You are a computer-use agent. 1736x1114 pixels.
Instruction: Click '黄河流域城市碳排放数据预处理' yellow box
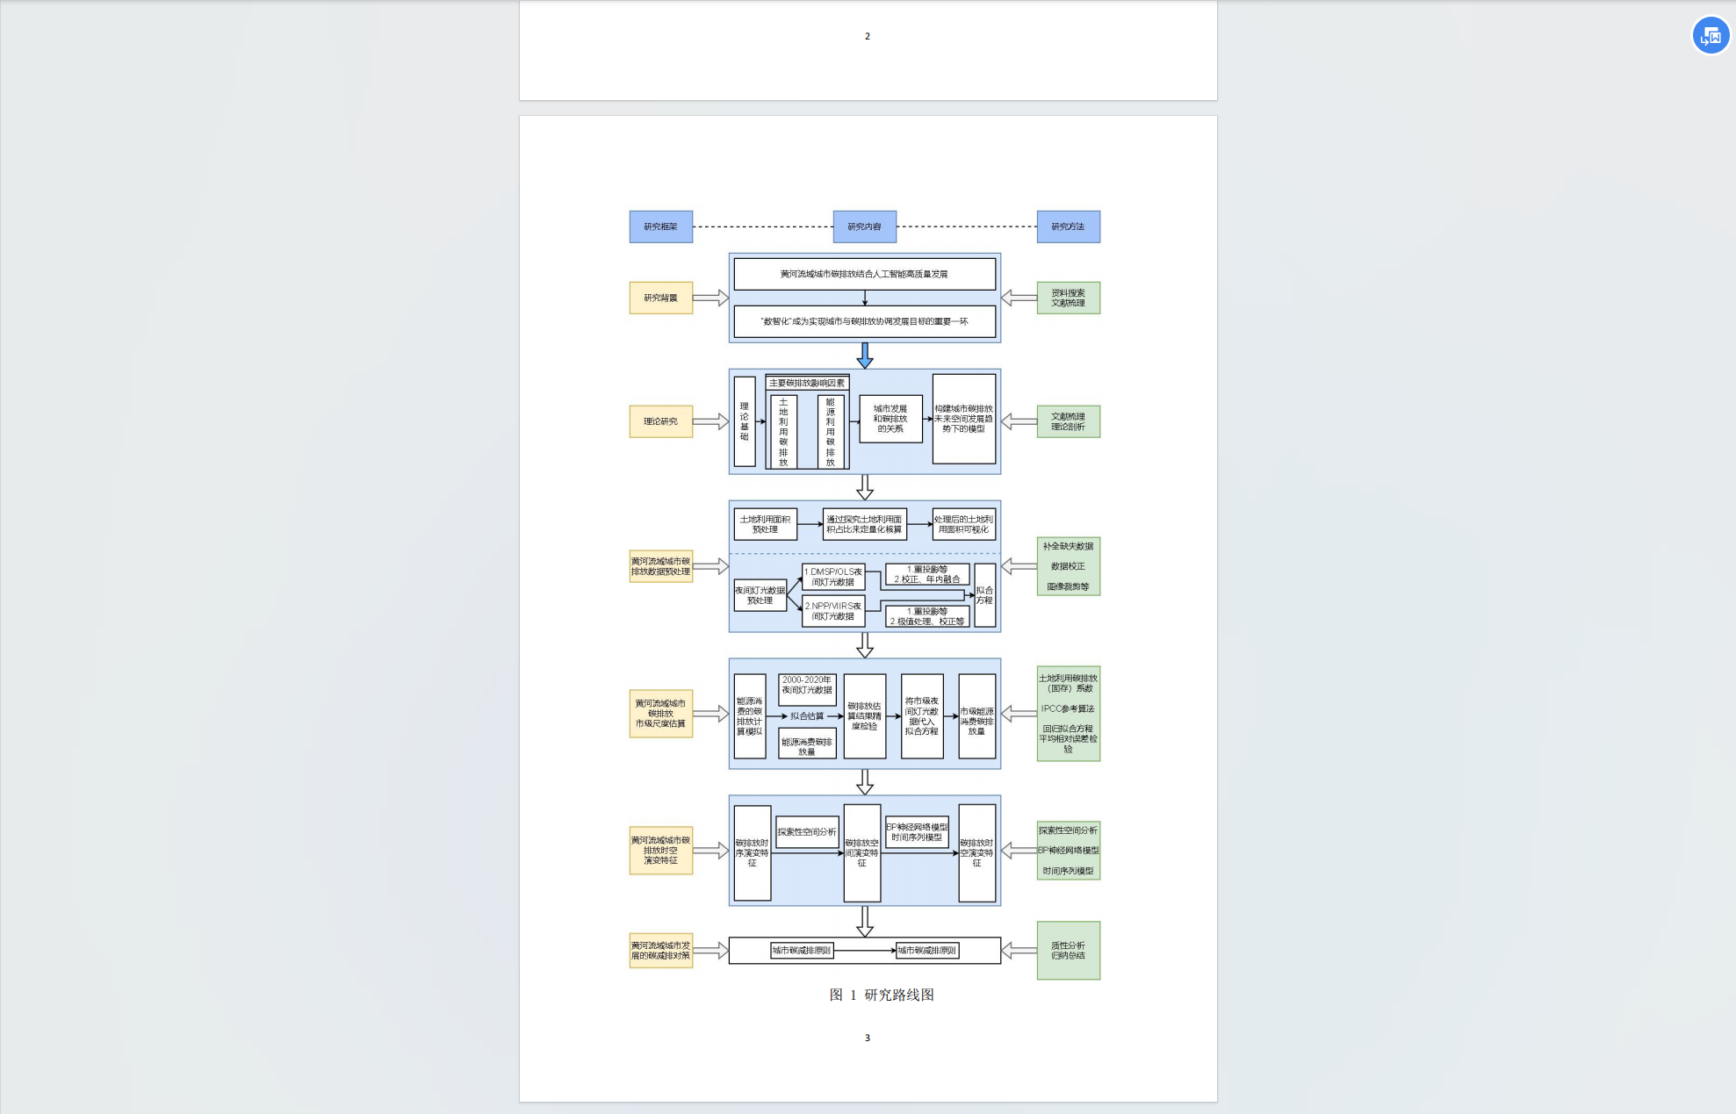(x=661, y=566)
